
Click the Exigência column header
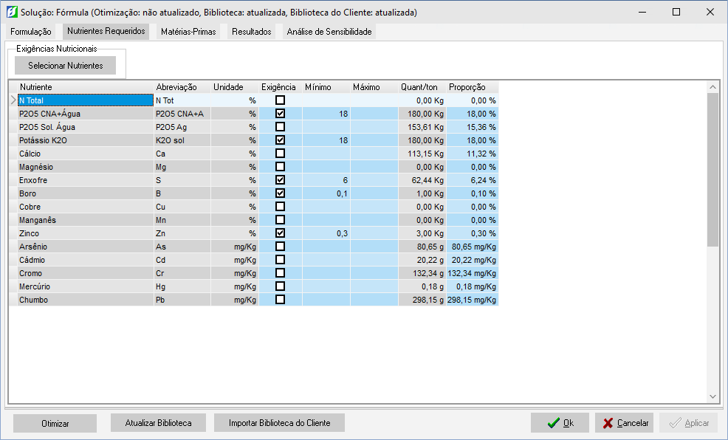click(x=281, y=87)
